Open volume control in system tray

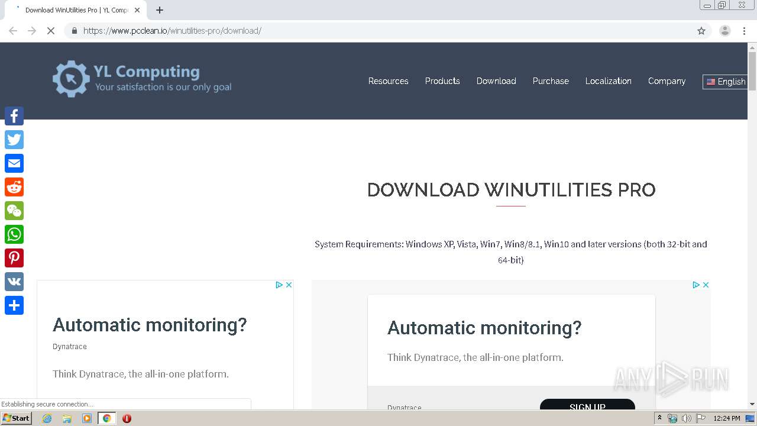[686, 418]
